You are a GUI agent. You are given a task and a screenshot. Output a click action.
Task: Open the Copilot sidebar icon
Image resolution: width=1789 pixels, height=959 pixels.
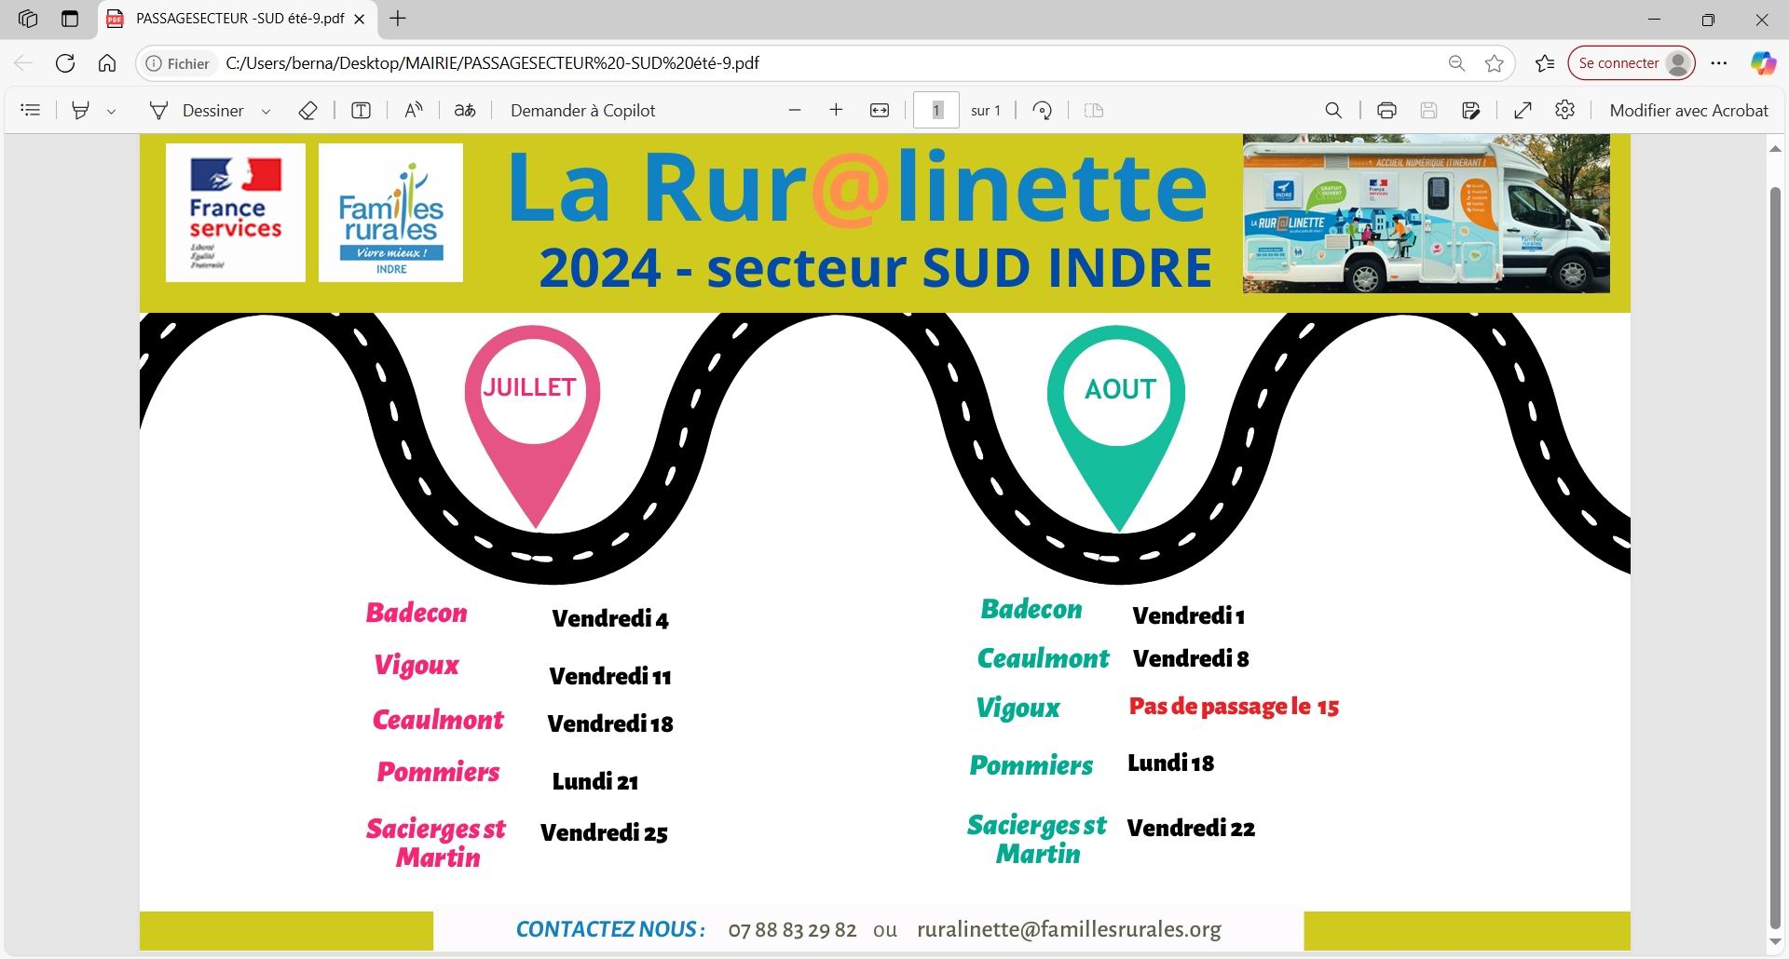click(x=1763, y=63)
